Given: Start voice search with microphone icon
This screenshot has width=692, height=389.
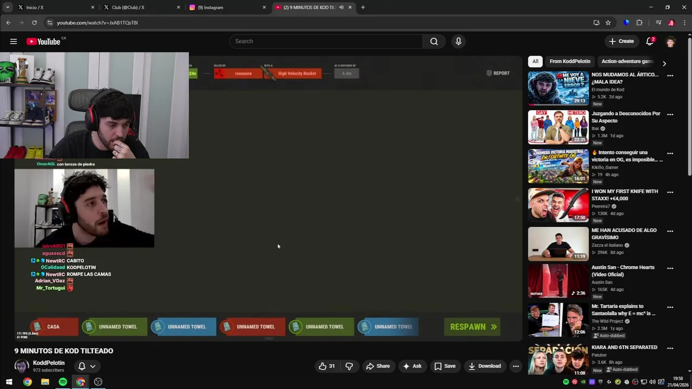Looking at the screenshot, I should tap(458, 41).
